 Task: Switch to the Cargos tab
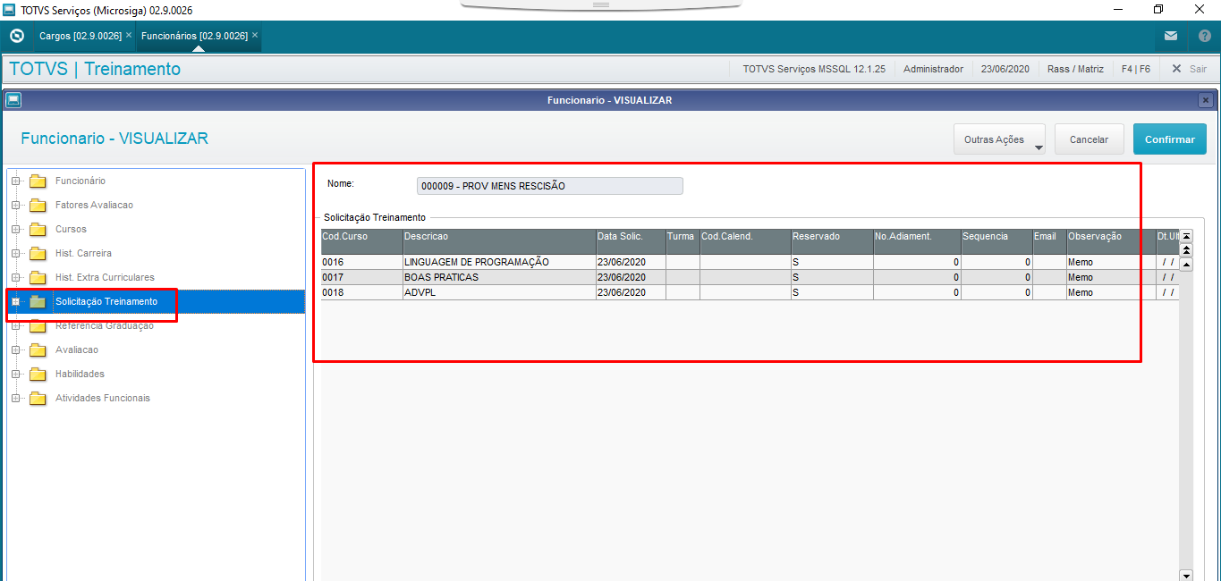point(81,36)
